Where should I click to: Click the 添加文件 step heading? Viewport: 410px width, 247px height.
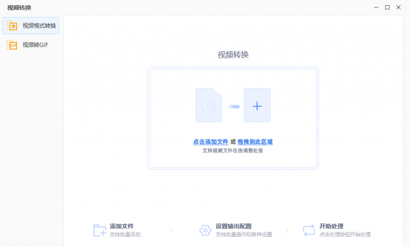pyautogui.click(x=122, y=226)
